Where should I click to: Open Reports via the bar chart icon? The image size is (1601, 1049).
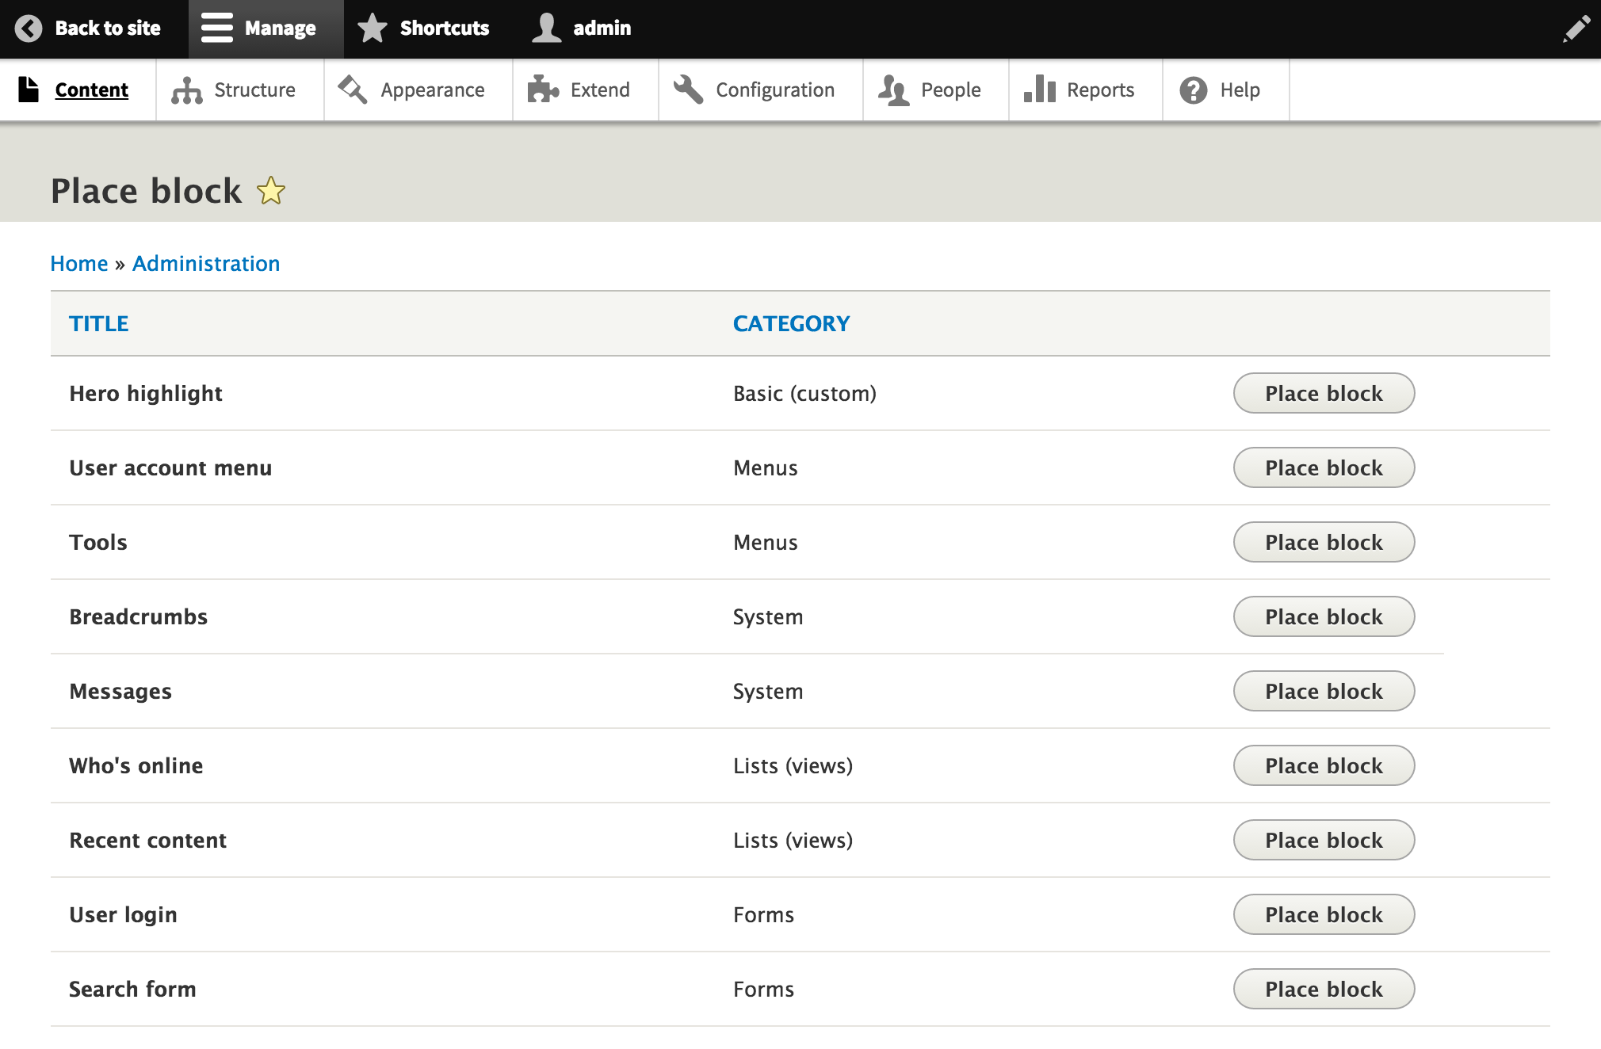point(1039,90)
